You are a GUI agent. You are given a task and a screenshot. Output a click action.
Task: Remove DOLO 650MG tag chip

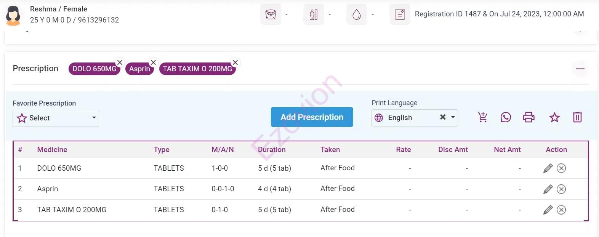(120, 62)
